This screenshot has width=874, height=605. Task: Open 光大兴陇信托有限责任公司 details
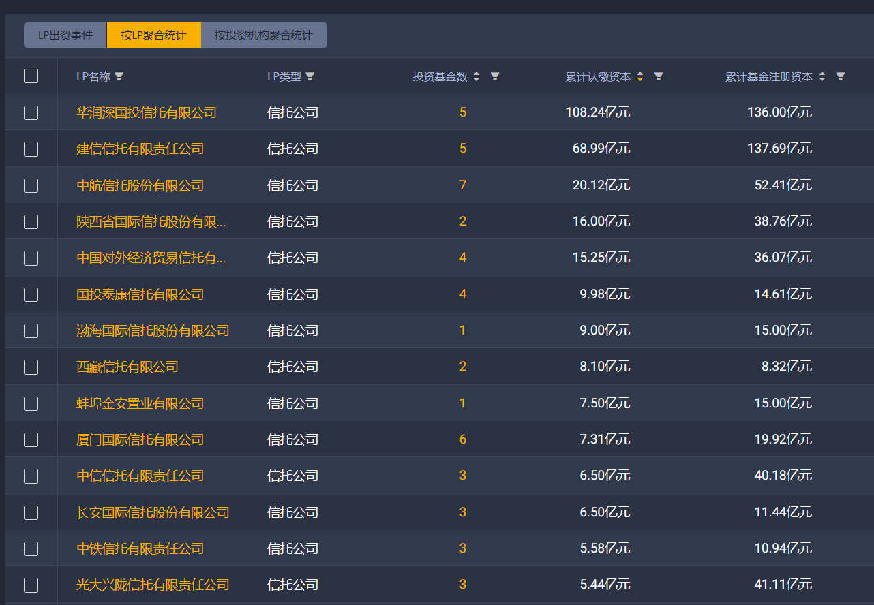coord(153,585)
